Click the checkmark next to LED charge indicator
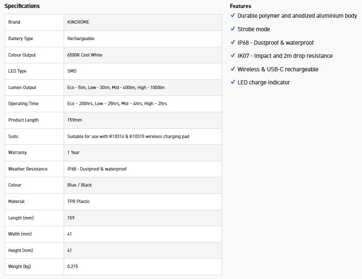The image size is (362, 279). tap(233, 82)
